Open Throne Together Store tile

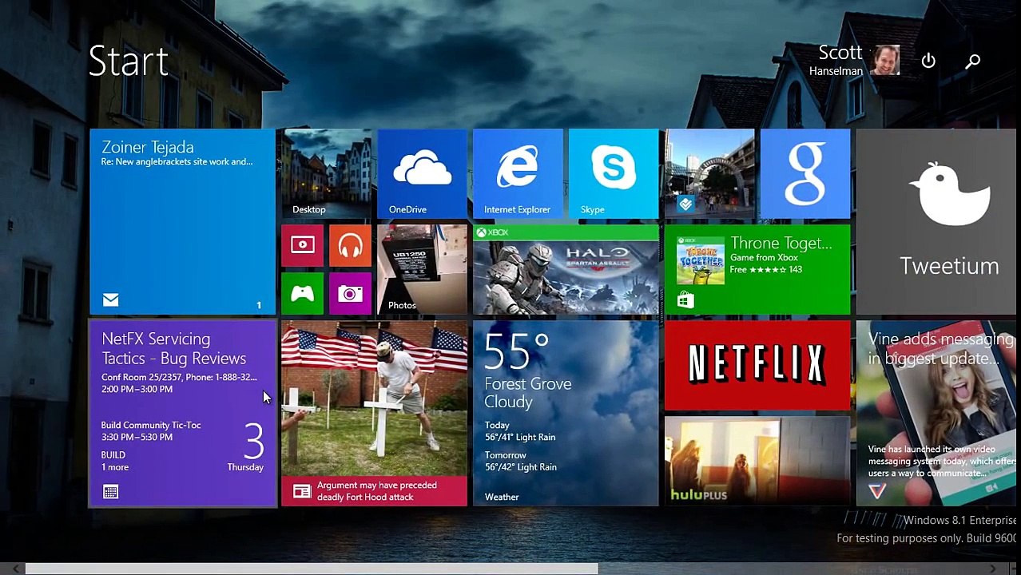(x=757, y=270)
